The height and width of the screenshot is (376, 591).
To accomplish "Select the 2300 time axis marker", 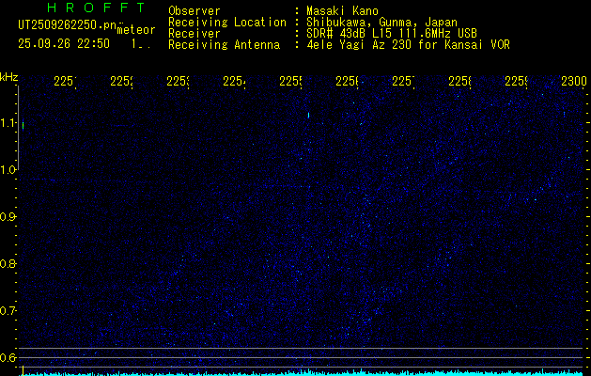I will [574, 81].
